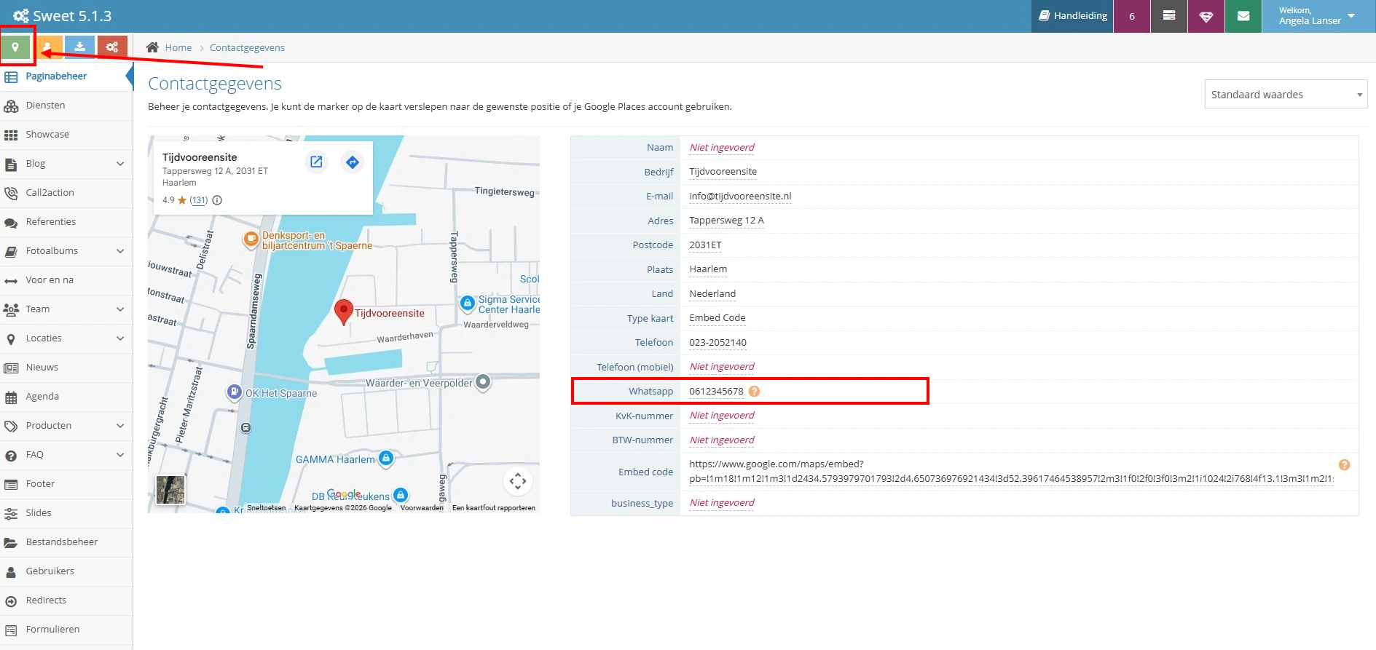The image size is (1376, 650).
Task: Toggle the map camera controls button
Action: click(x=518, y=481)
